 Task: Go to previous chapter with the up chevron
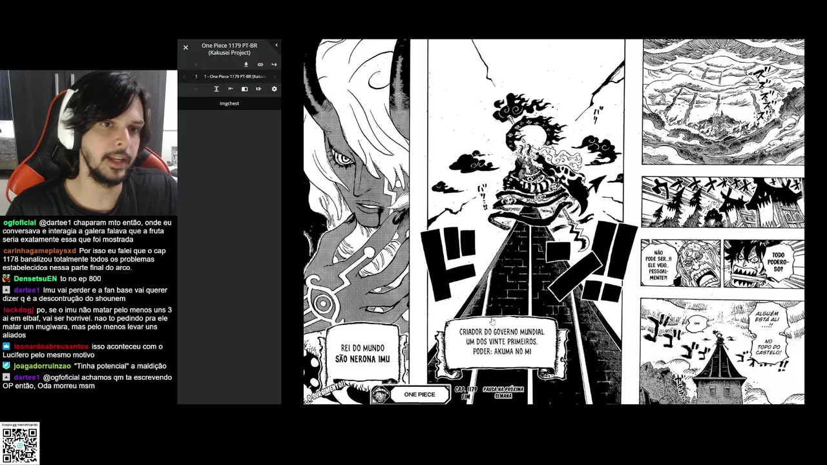196,65
